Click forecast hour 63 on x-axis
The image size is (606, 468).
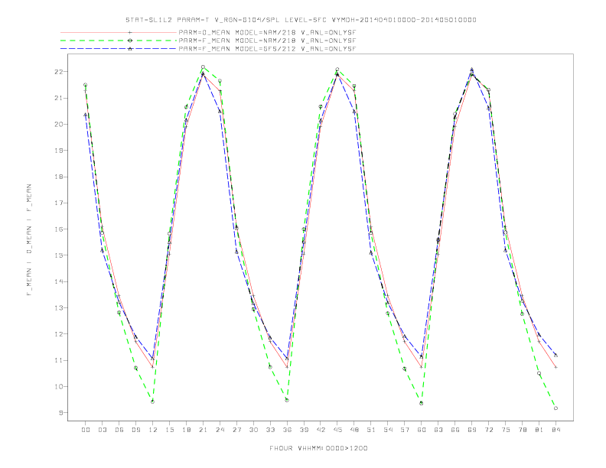[438, 430]
